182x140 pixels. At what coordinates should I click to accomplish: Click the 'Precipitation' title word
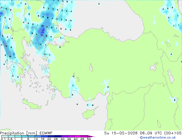click(x=12, y=133)
